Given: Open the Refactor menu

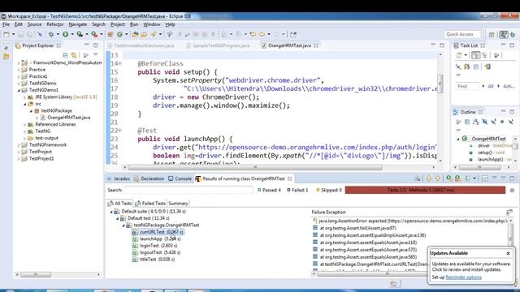Looking at the screenshot, I should point(55,24).
